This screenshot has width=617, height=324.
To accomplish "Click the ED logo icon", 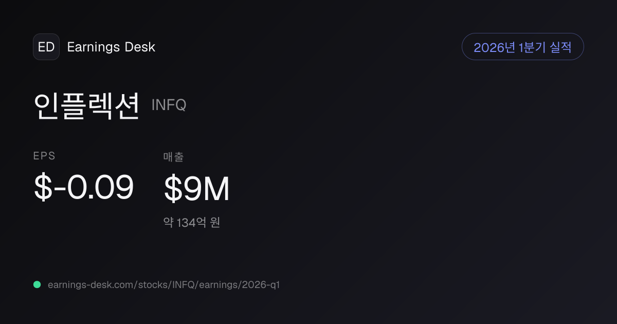I will click(46, 47).
